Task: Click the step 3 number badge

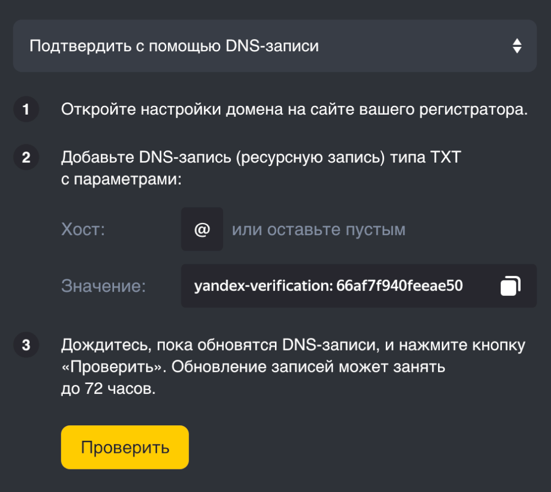Action: pos(26,346)
